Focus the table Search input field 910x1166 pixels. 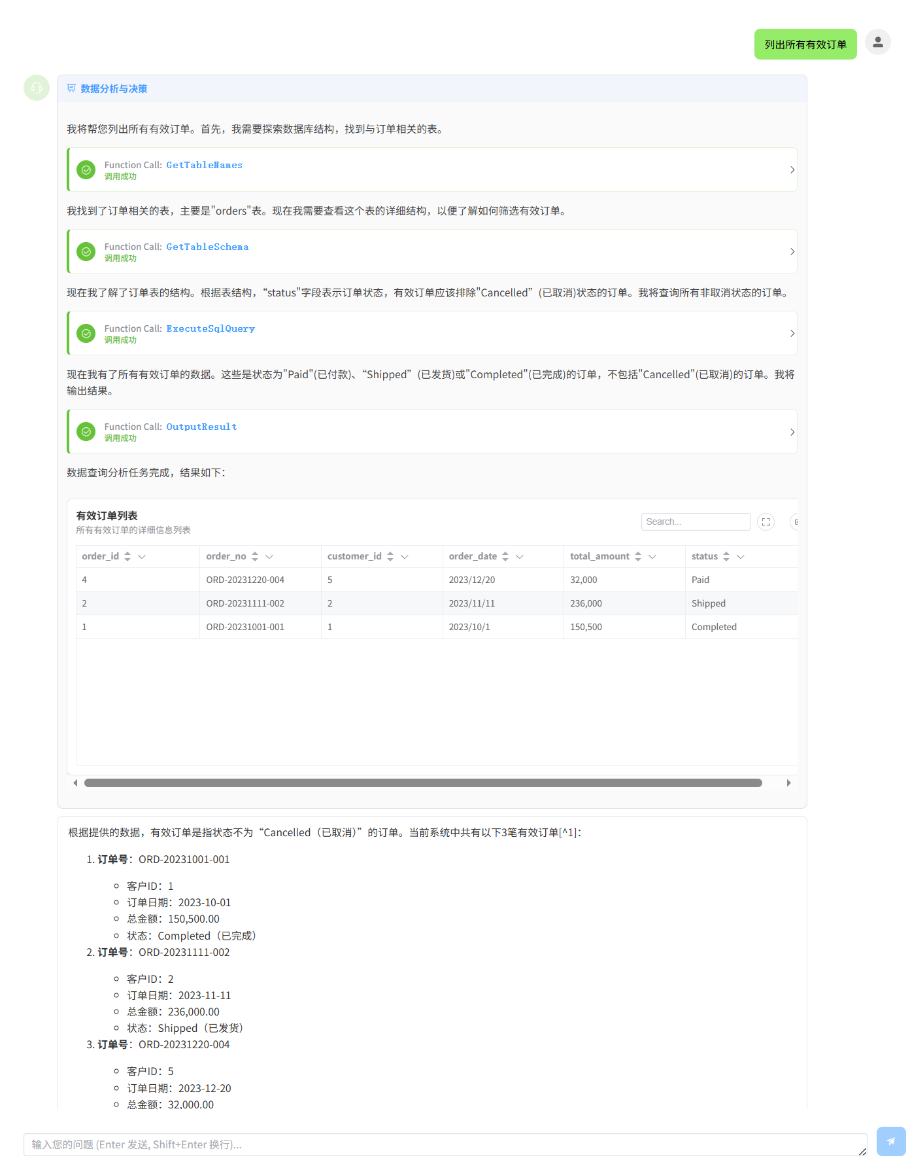tap(695, 521)
